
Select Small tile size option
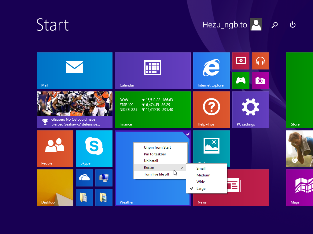click(201, 168)
